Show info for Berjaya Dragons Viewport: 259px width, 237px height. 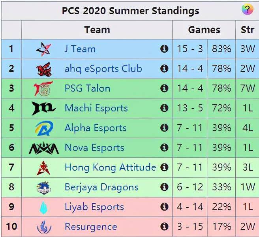click(164, 187)
